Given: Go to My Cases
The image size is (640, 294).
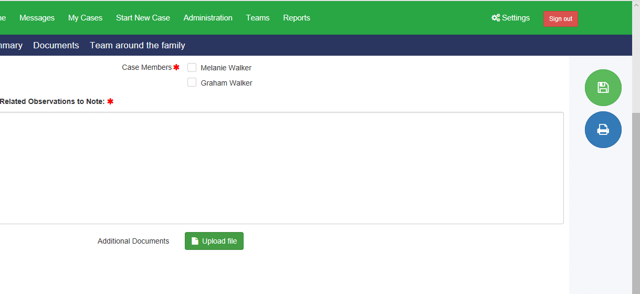Looking at the screenshot, I should point(85,18).
